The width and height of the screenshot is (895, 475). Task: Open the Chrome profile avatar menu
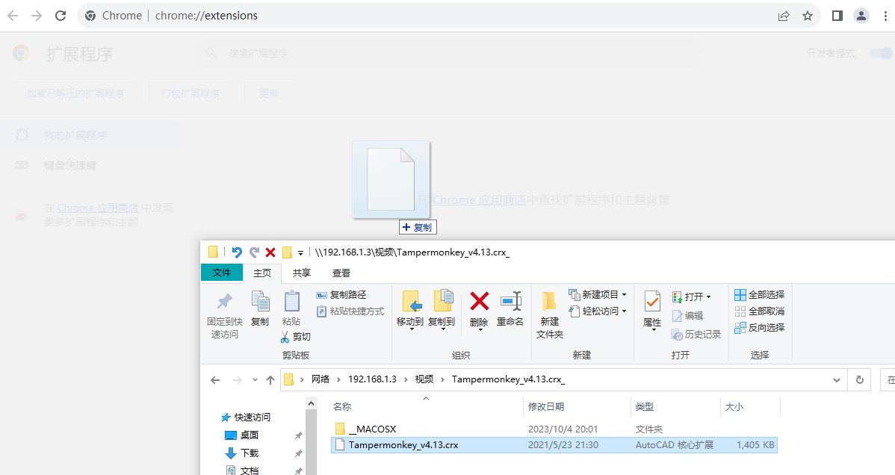click(x=861, y=16)
